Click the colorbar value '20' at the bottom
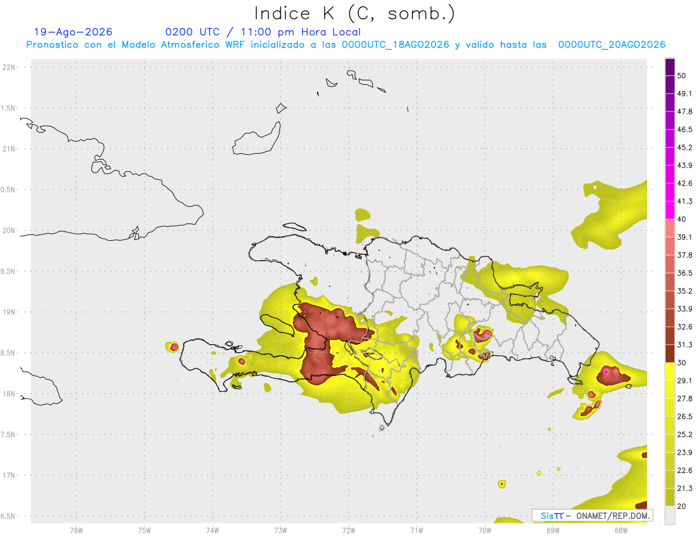 tap(682, 506)
